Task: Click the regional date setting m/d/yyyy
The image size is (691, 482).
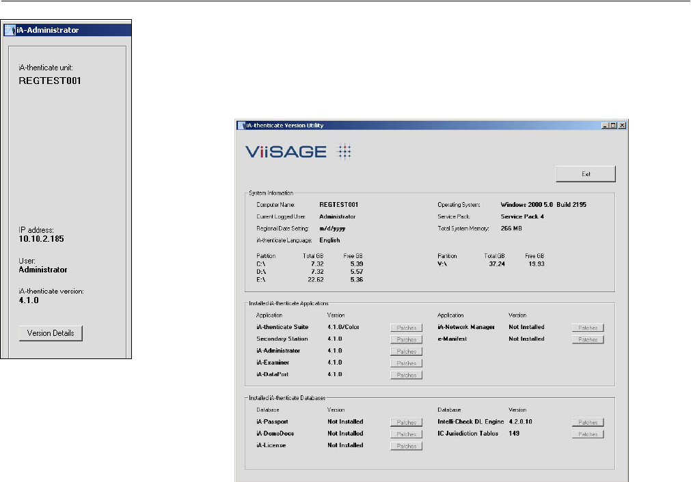Action: coord(332,229)
